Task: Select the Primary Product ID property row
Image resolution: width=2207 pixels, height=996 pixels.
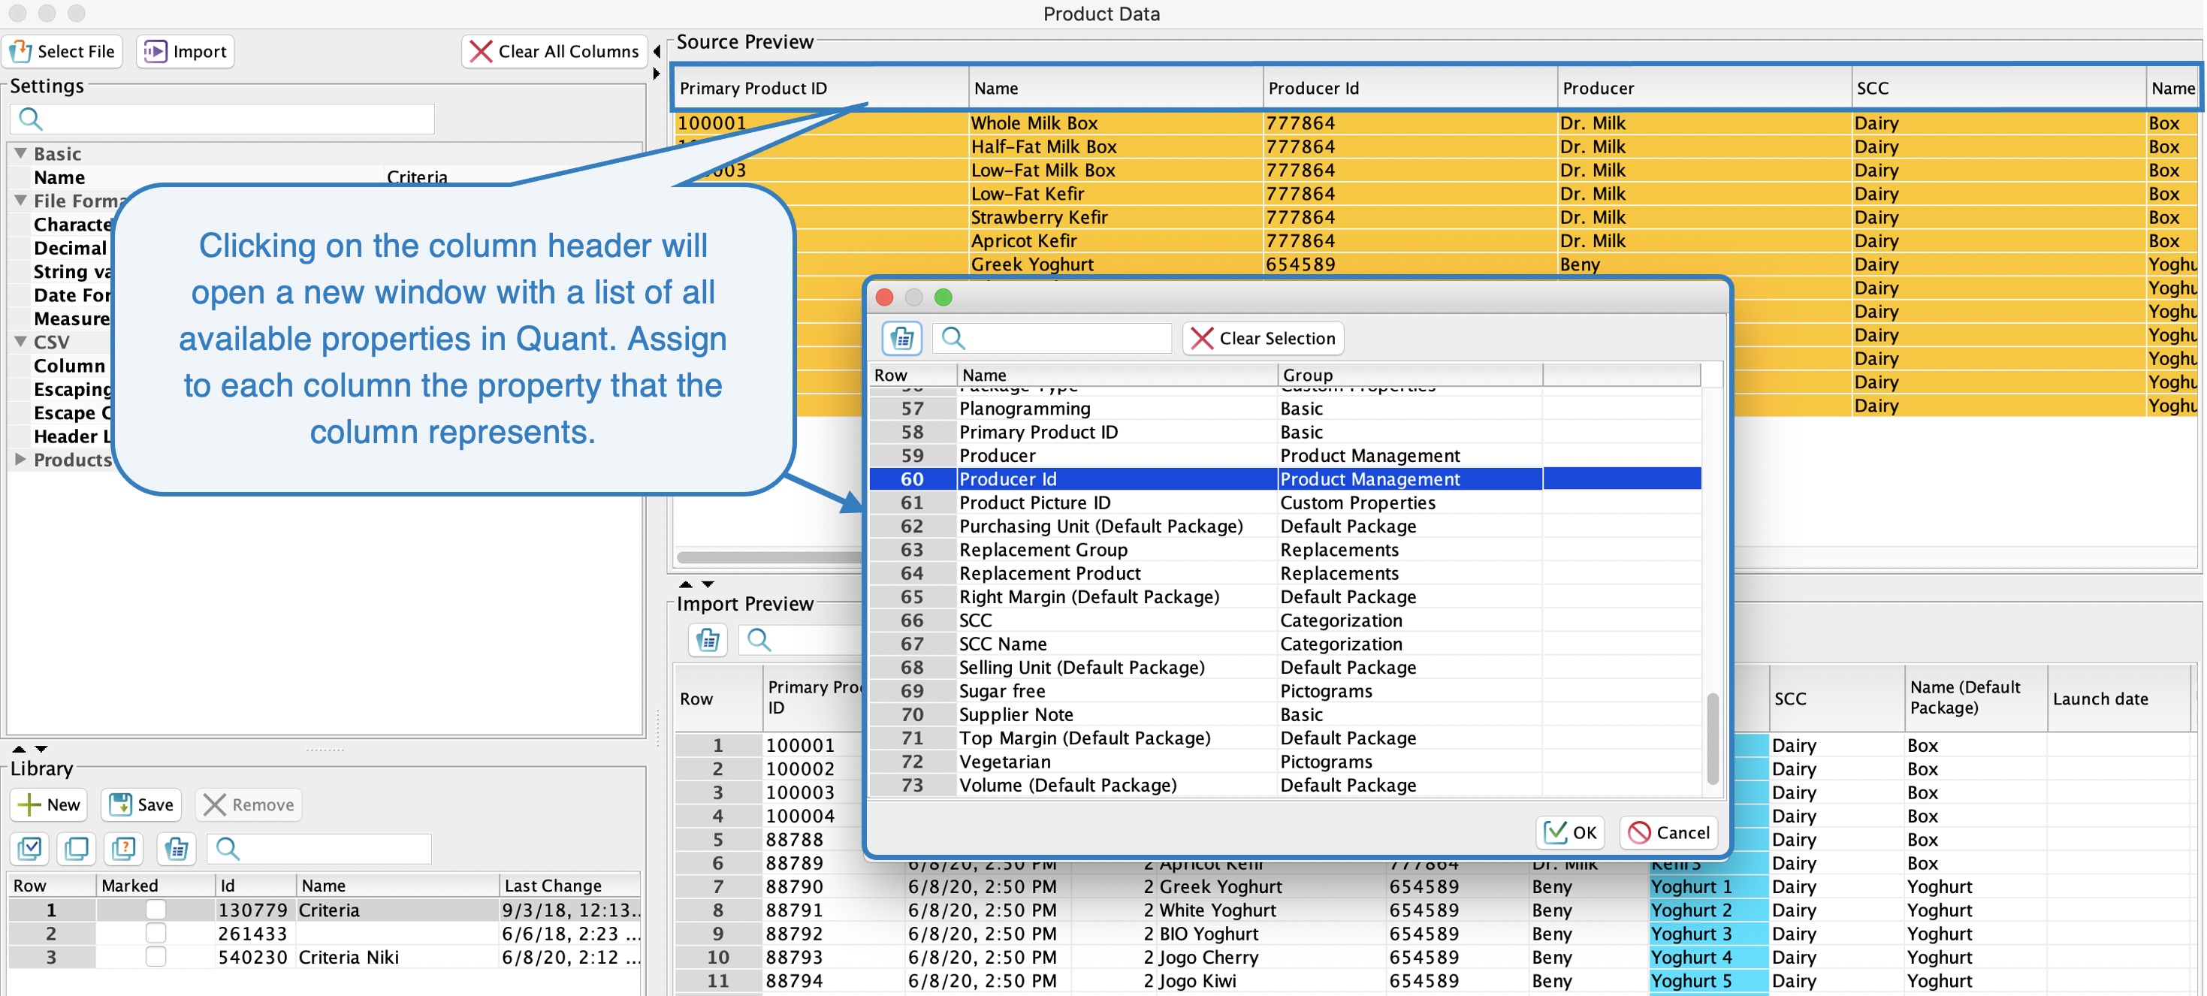Action: point(1285,432)
